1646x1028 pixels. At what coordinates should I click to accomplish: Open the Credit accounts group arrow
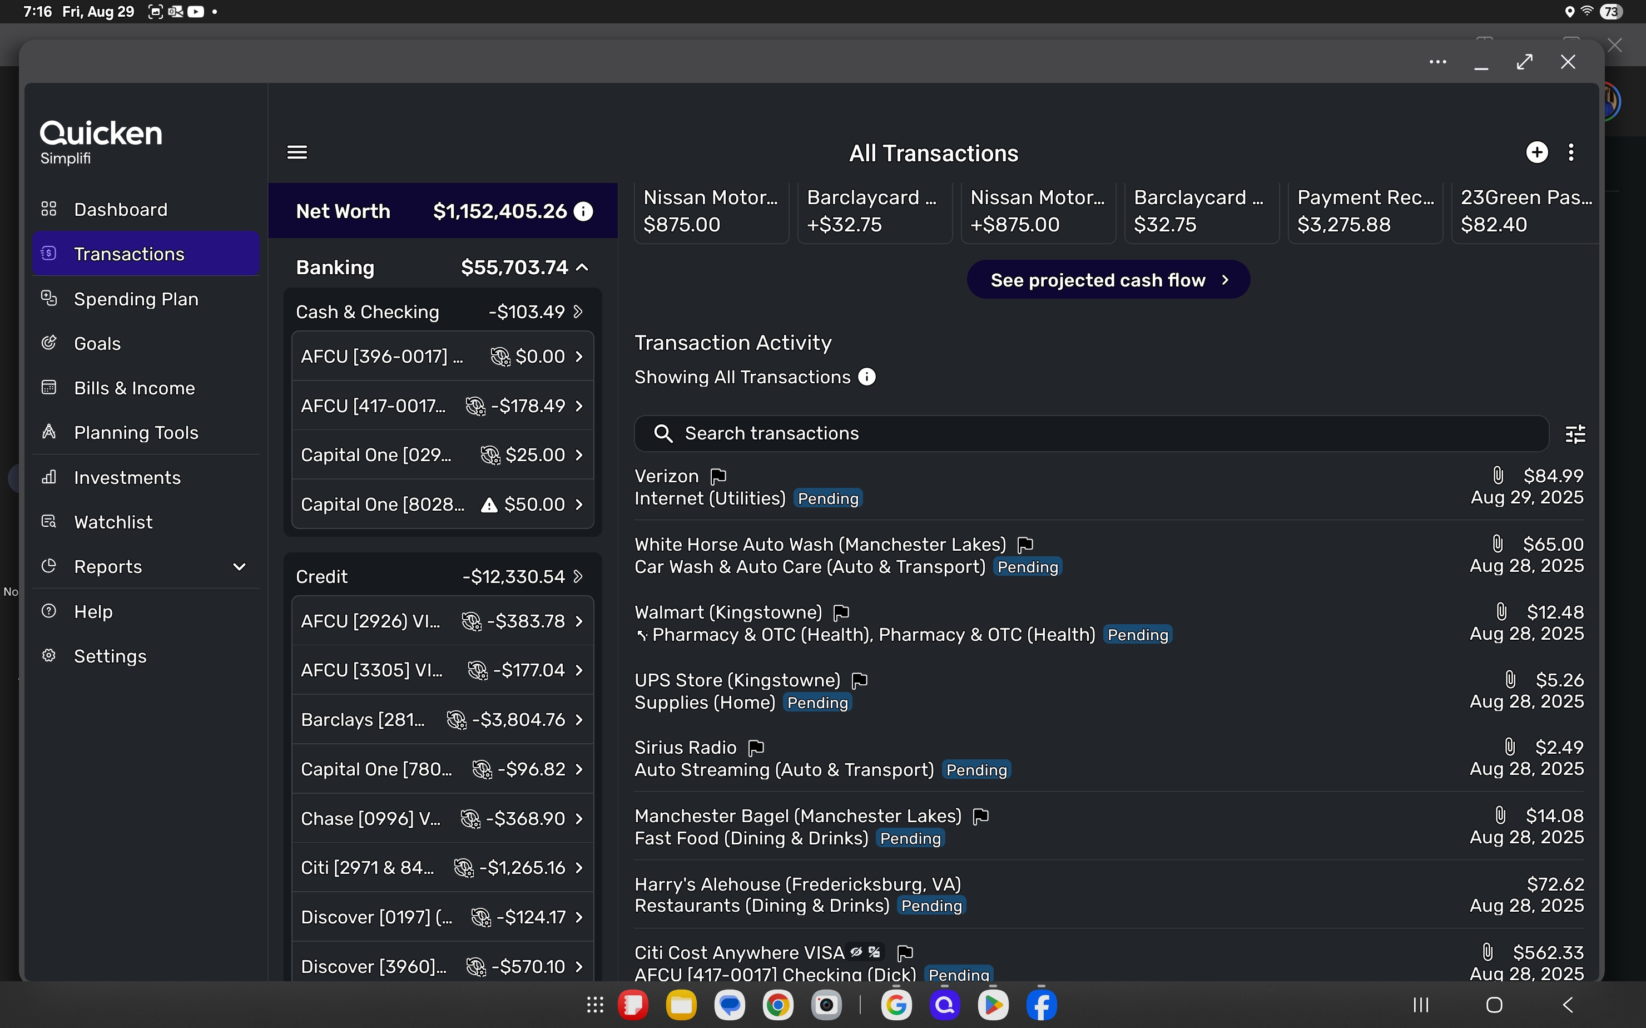tap(578, 576)
